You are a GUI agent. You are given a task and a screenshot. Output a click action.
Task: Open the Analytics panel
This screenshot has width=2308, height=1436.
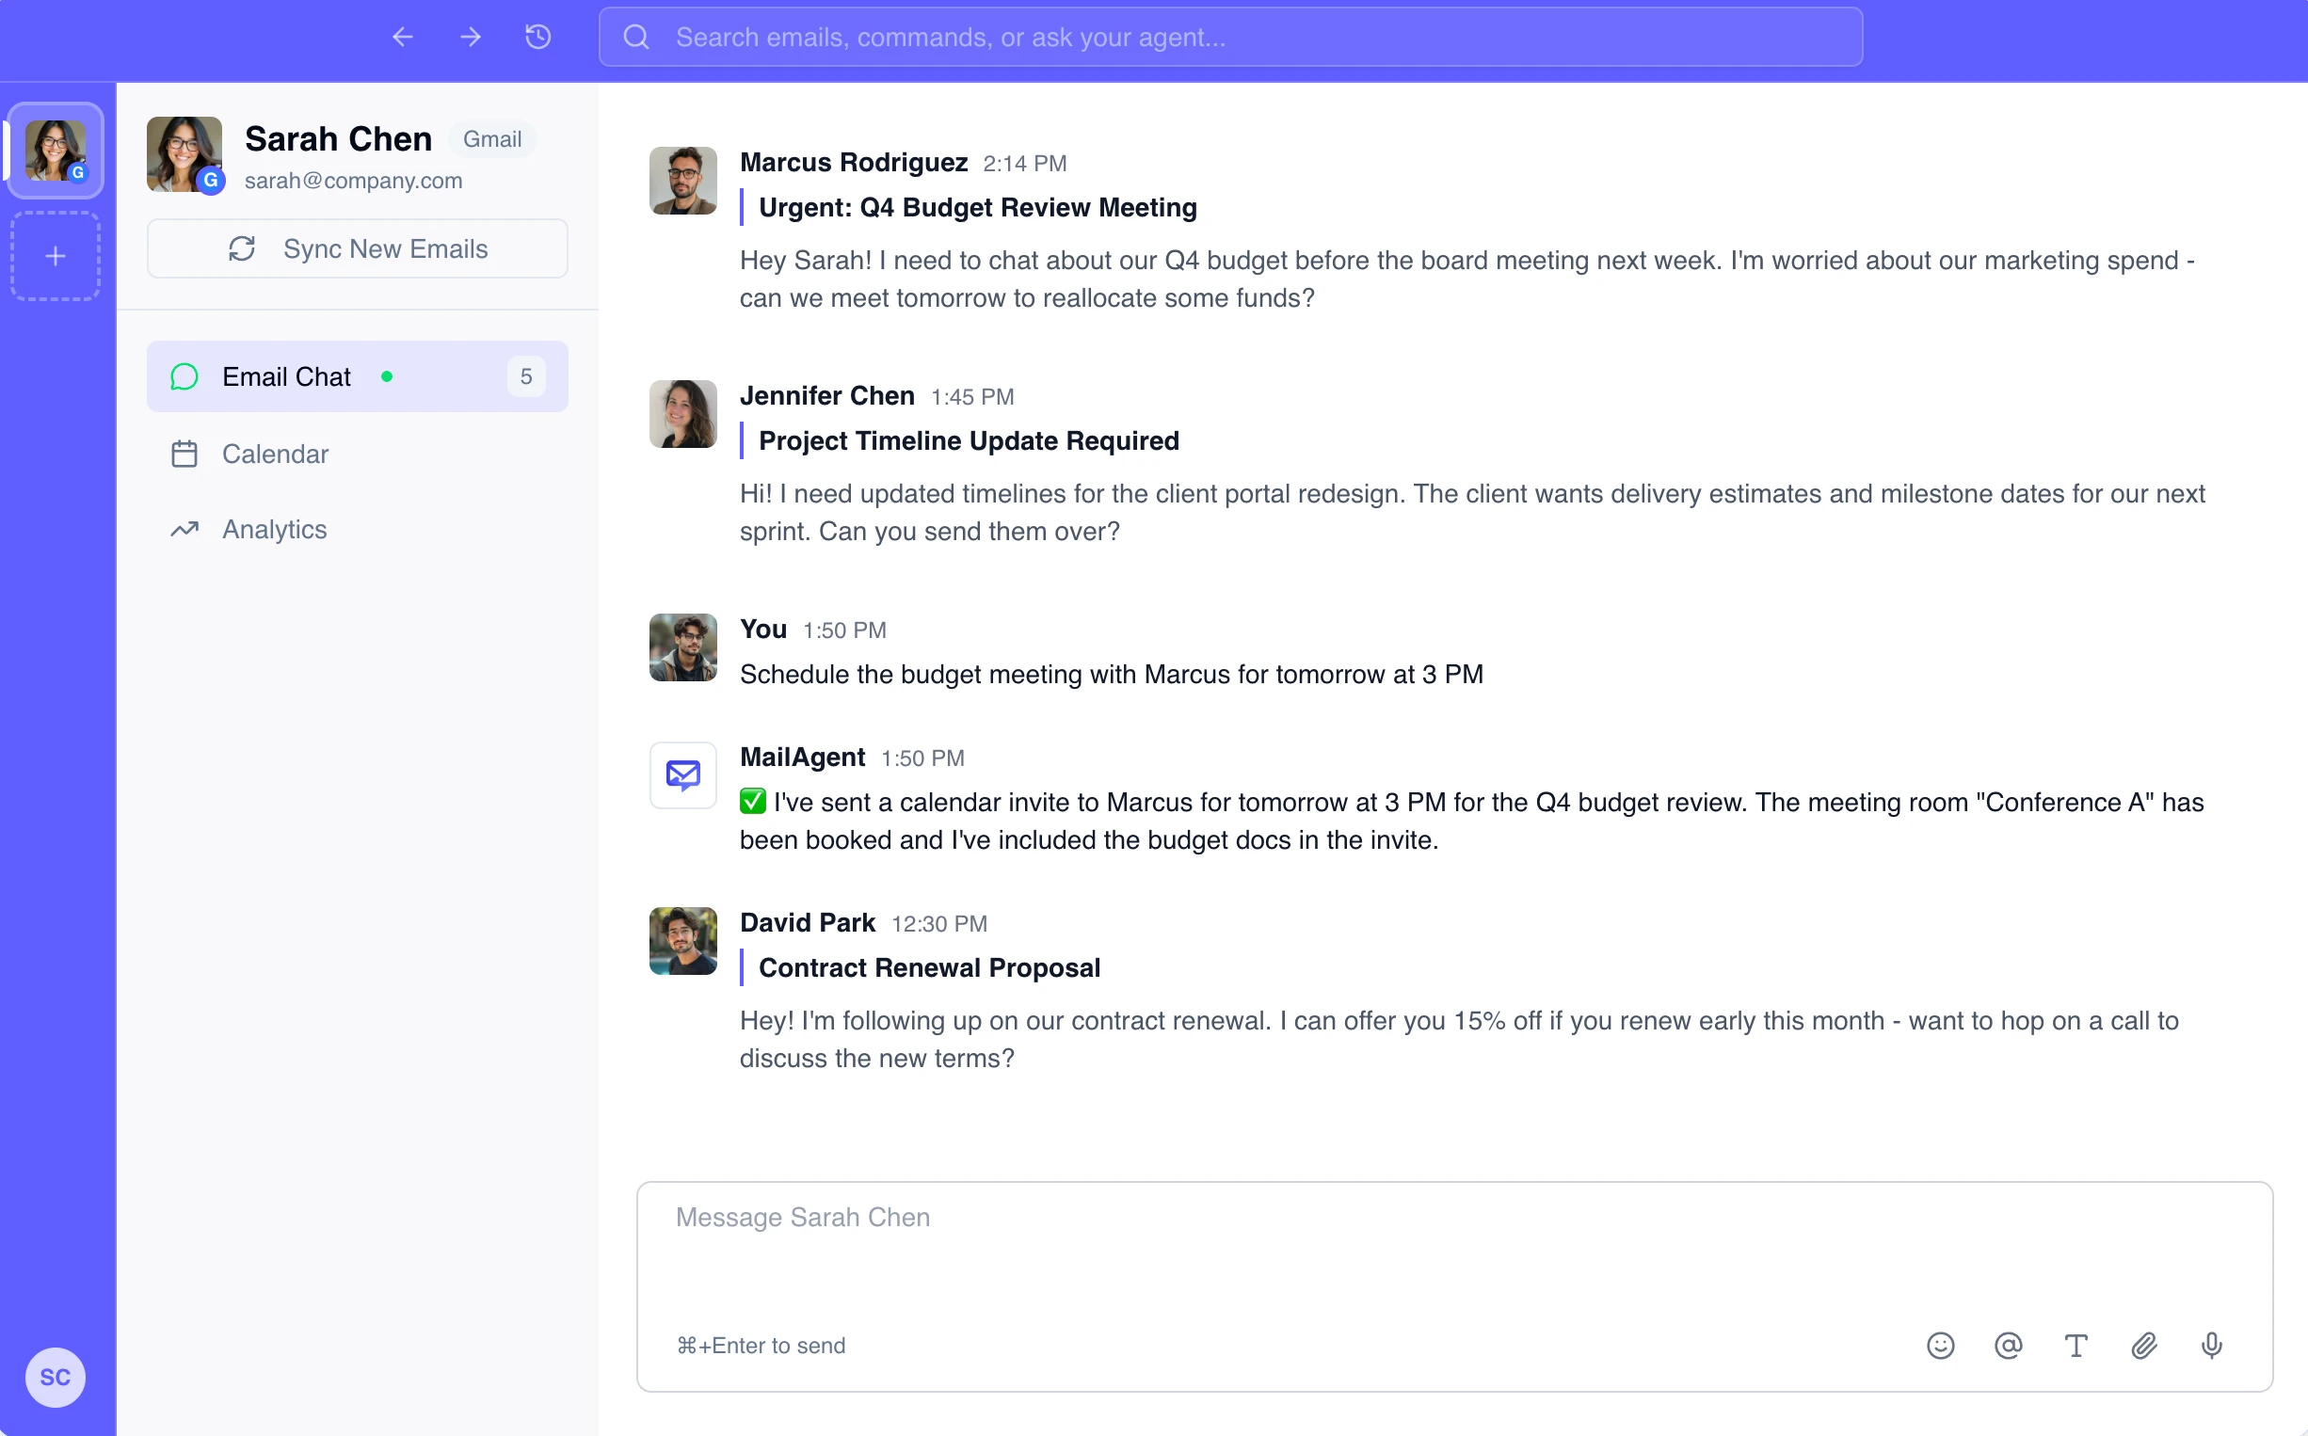(x=275, y=529)
